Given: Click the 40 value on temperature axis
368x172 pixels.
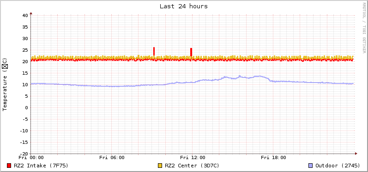Looking at the screenshot, I should (25, 16).
